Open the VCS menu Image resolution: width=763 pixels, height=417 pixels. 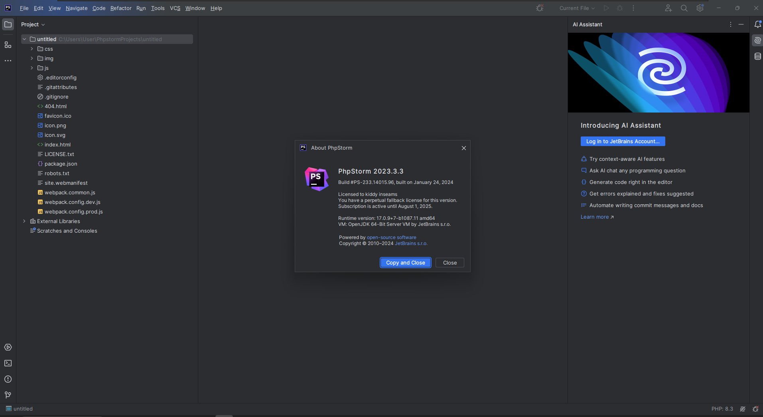coord(175,8)
